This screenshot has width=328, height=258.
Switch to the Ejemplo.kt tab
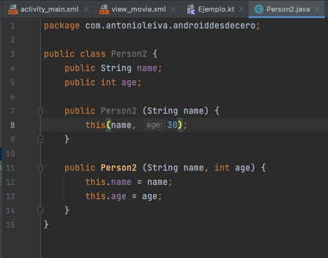pos(216,9)
